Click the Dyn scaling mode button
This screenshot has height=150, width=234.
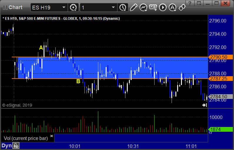(6, 146)
